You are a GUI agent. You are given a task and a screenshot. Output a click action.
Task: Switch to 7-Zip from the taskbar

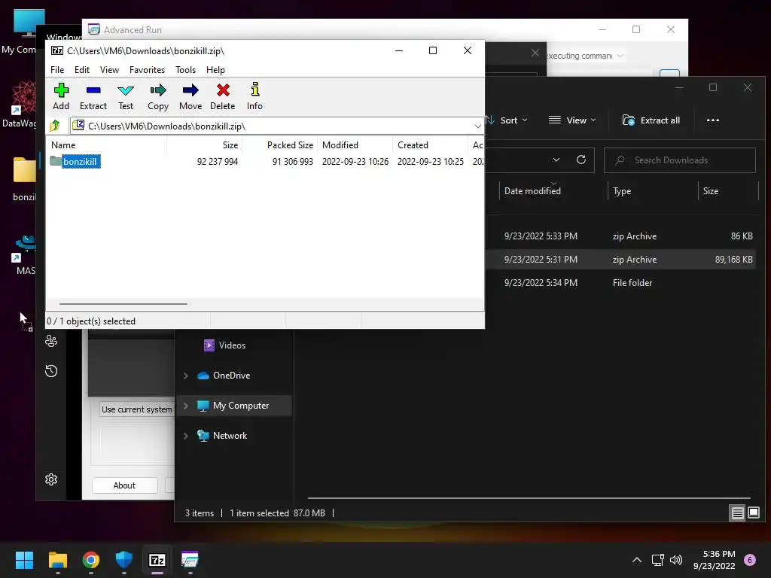[157, 560]
